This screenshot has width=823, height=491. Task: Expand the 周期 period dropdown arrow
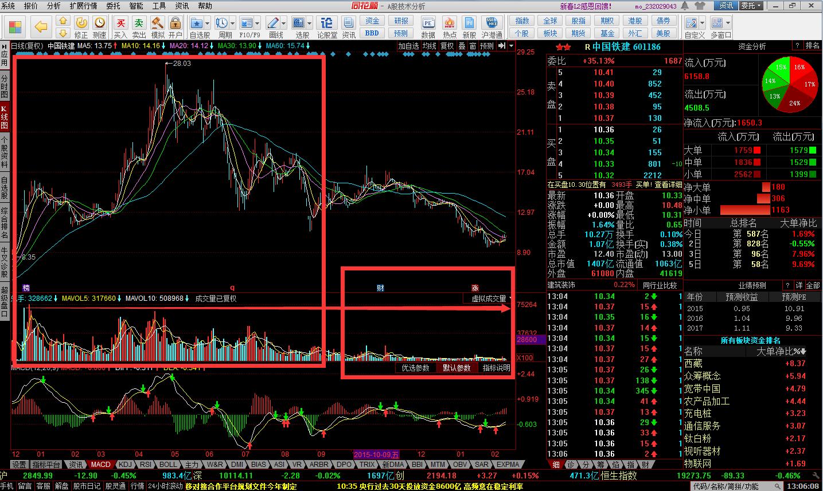coord(232,23)
